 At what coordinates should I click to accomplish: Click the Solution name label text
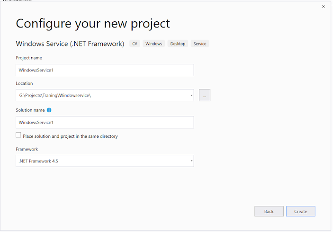(x=30, y=110)
